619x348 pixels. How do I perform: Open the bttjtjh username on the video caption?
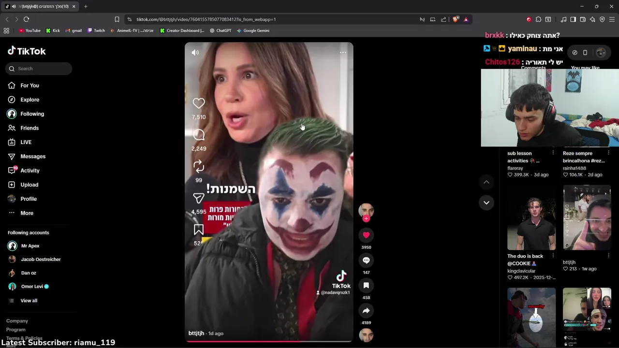point(196,333)
